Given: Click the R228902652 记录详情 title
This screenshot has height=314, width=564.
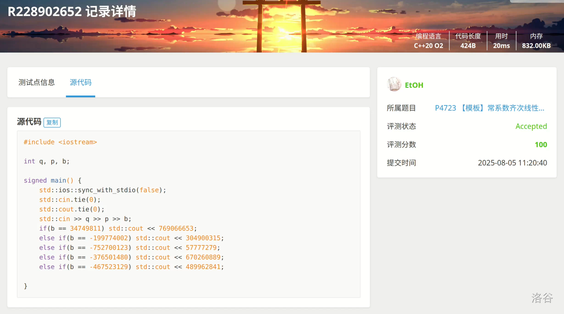Looking at the screenshot, I should [x=72, y=12].
